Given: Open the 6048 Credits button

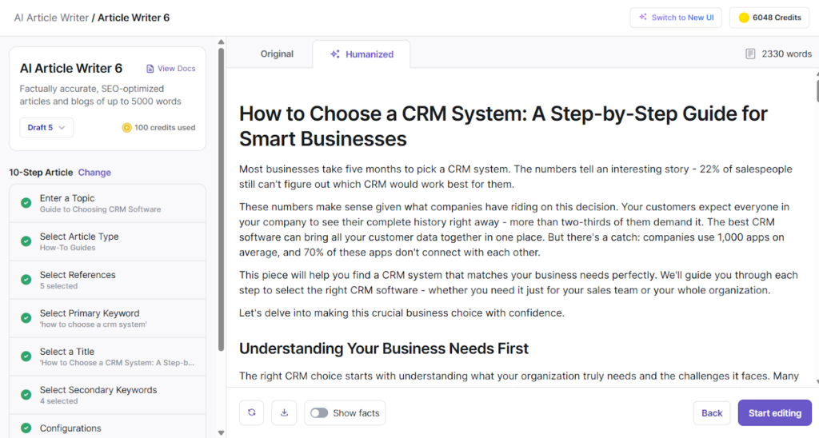Looking at the screenshot, I should click(x=769, y=18).
